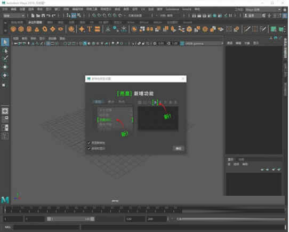Toggle the select-by-hierarchy mode icon
289x232 pixels.
[69, 15]
